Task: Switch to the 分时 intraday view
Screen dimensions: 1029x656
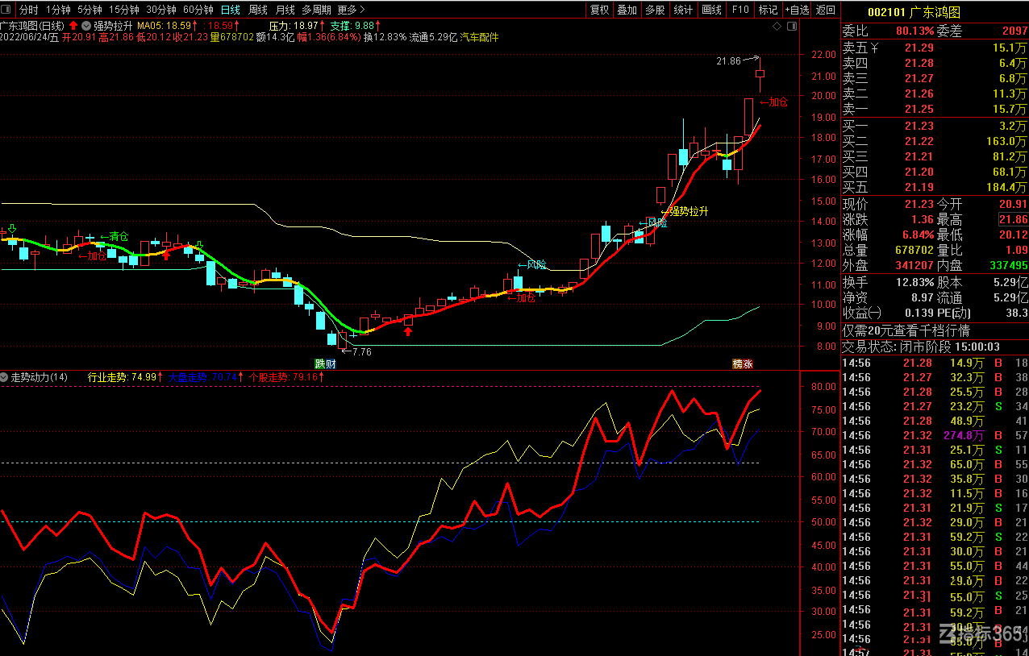Action: click(x=28, y=10)
